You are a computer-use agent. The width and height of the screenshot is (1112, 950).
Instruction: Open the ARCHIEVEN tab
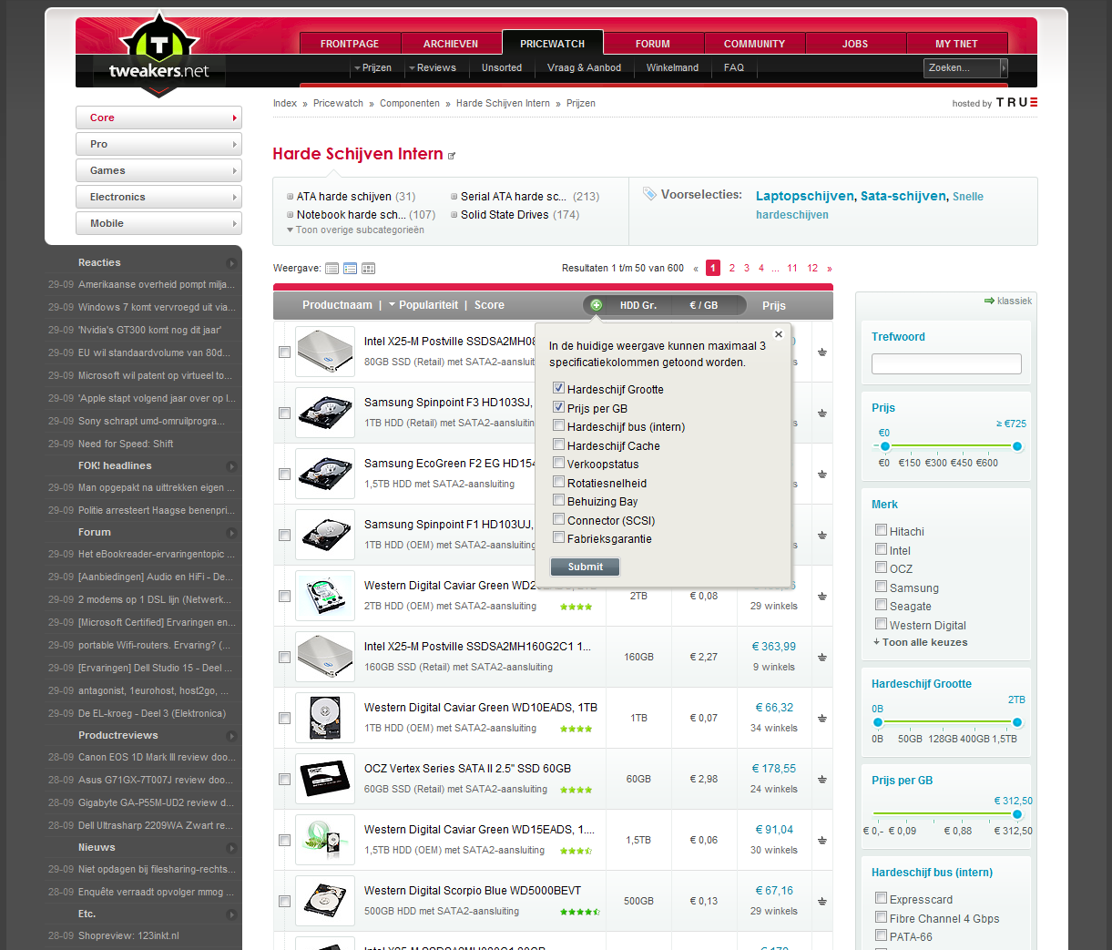[x=451, y=44]
